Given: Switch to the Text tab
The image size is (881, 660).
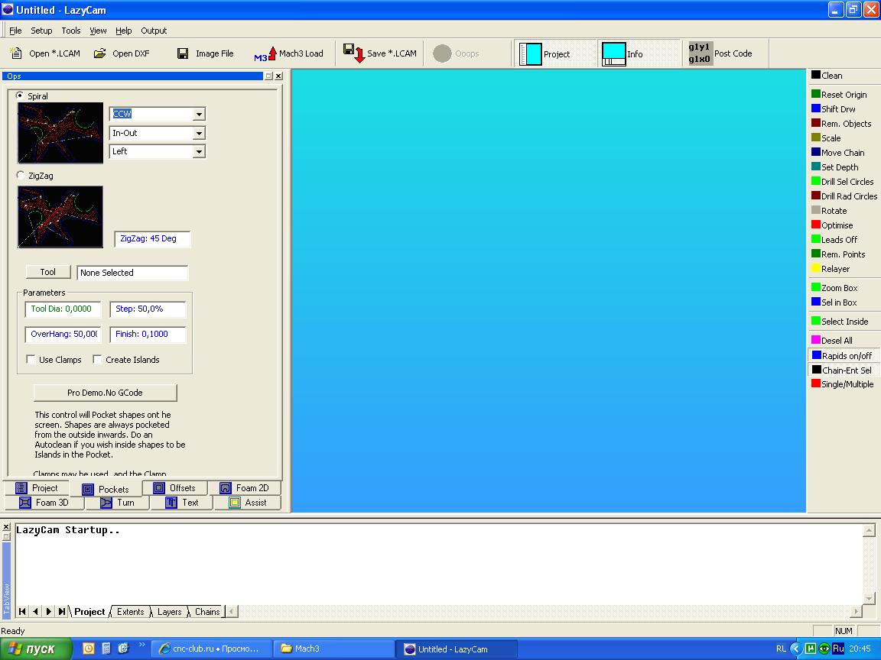Looking at the screenshot, I should point(181,503).
